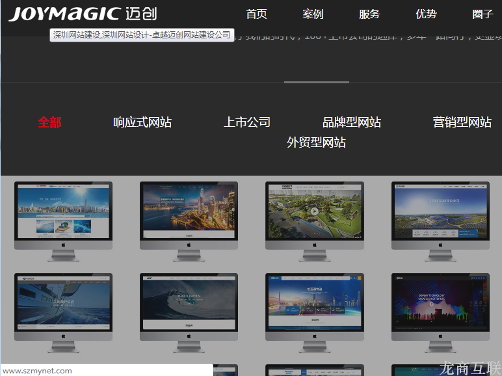Screen dimensions: 502x376
Task: Switch to the 上市公司 category
Action: 247,122
